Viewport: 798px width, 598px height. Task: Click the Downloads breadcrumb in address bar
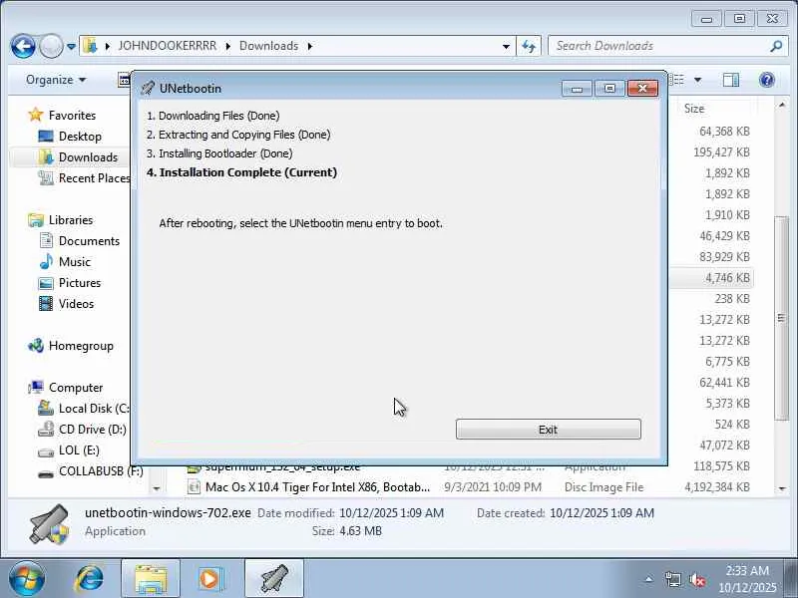coord(268,46)
